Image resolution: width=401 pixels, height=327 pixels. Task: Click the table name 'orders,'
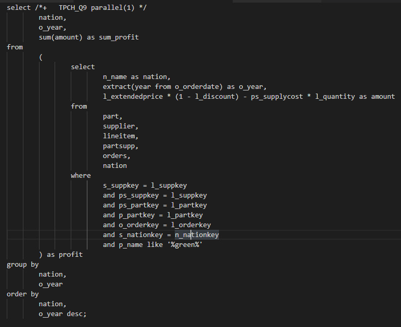[x=117, y=156]
